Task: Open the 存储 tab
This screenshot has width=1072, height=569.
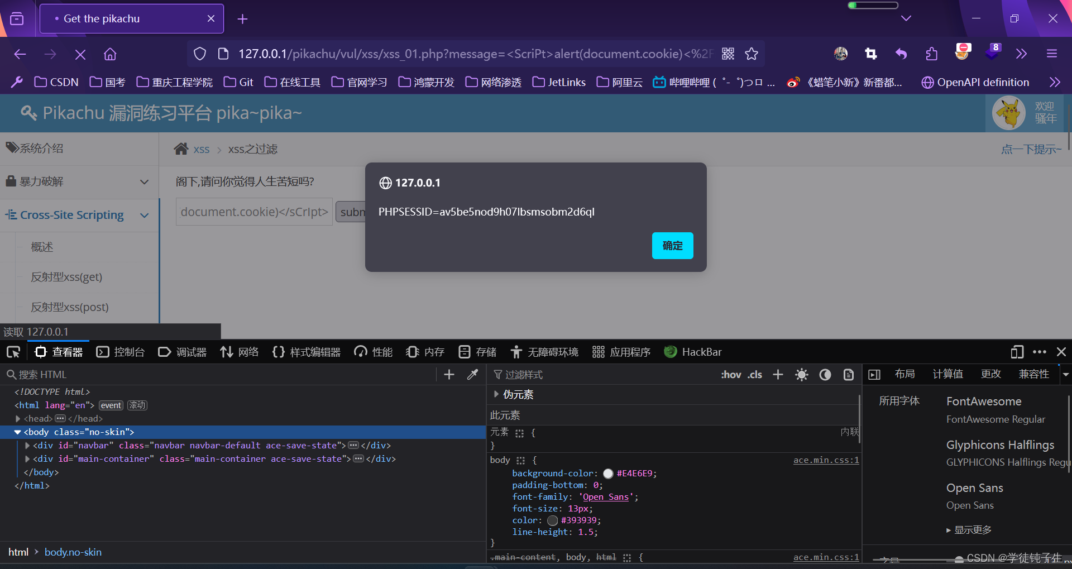Action: coord(477,352)
